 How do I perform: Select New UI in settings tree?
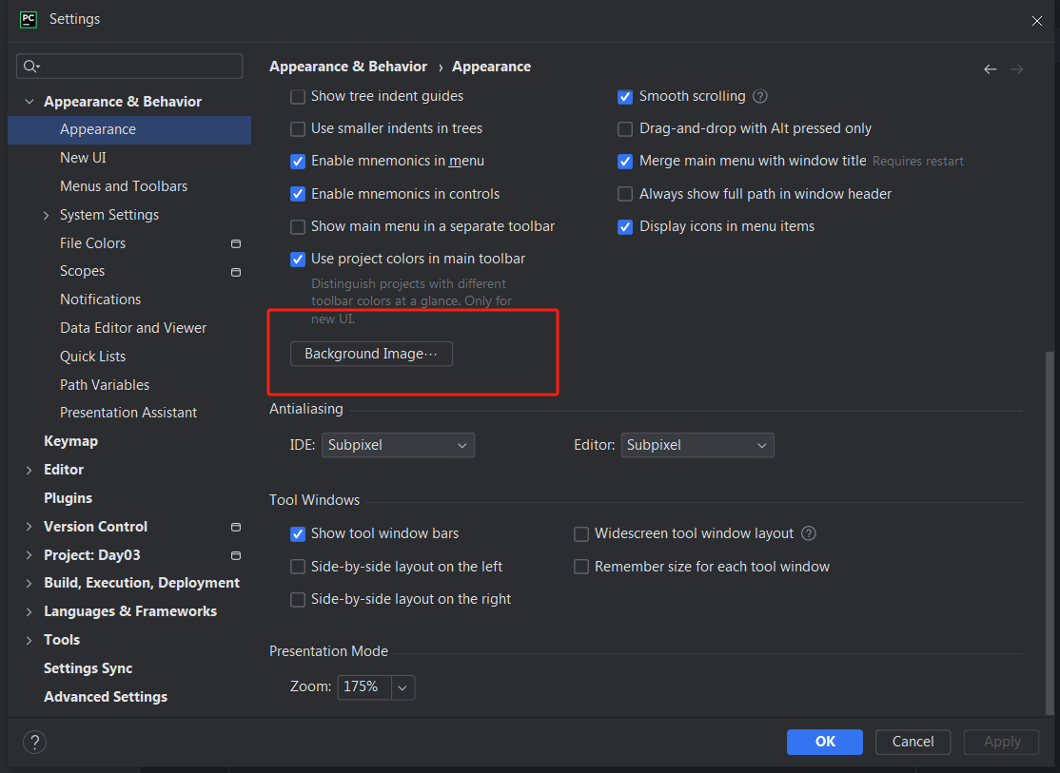(x=83, y=158)
